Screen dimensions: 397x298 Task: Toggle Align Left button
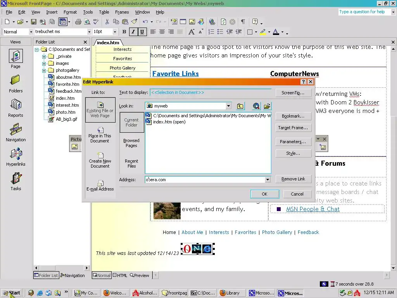point(153,32)
